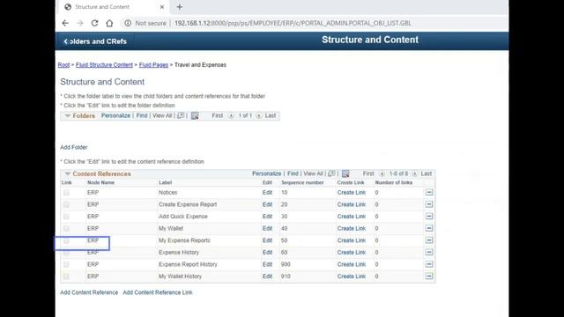Edit the My Expense Reports reference
This screenshot has height=317, width=564.
tap(267, 240)
